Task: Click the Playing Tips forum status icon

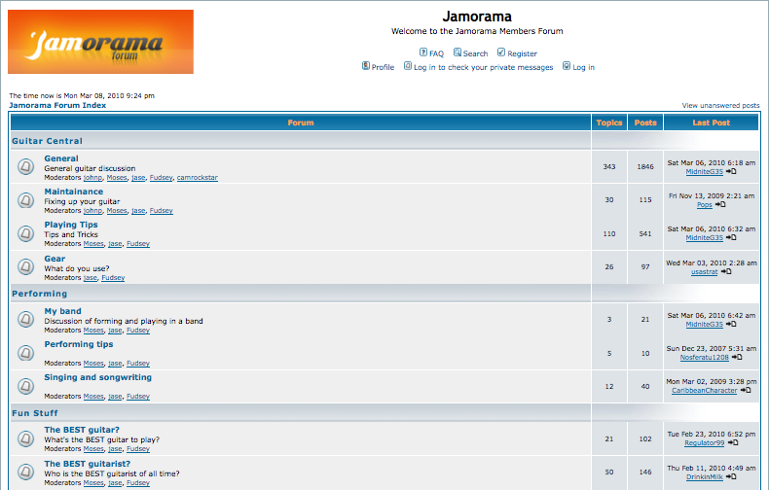Action: pyautogui.click(x=25, y=233)
